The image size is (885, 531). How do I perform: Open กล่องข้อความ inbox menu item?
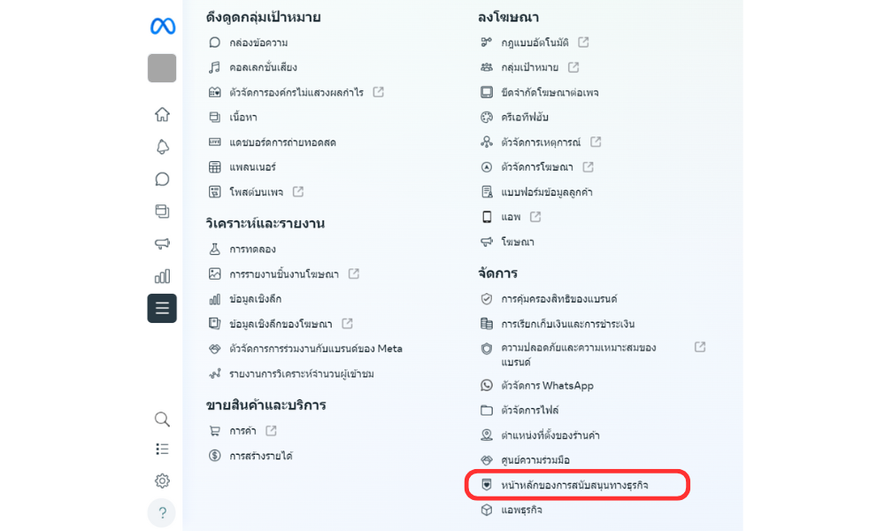[249, 42]
